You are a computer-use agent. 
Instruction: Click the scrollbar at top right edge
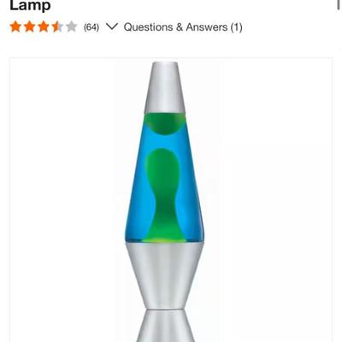(x=339, y=5)
